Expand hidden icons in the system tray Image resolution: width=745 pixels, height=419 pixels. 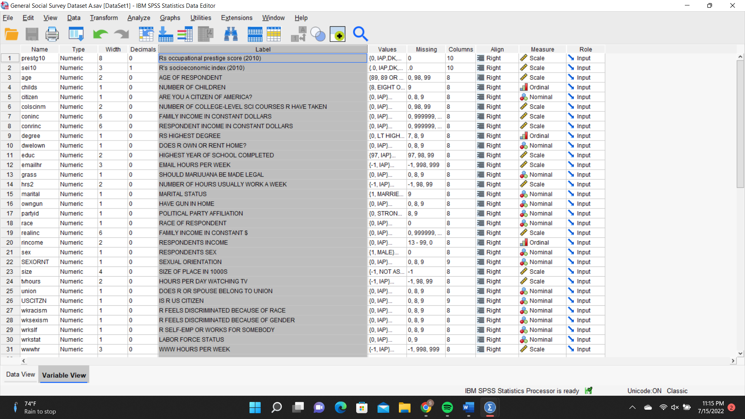[632, 407]
